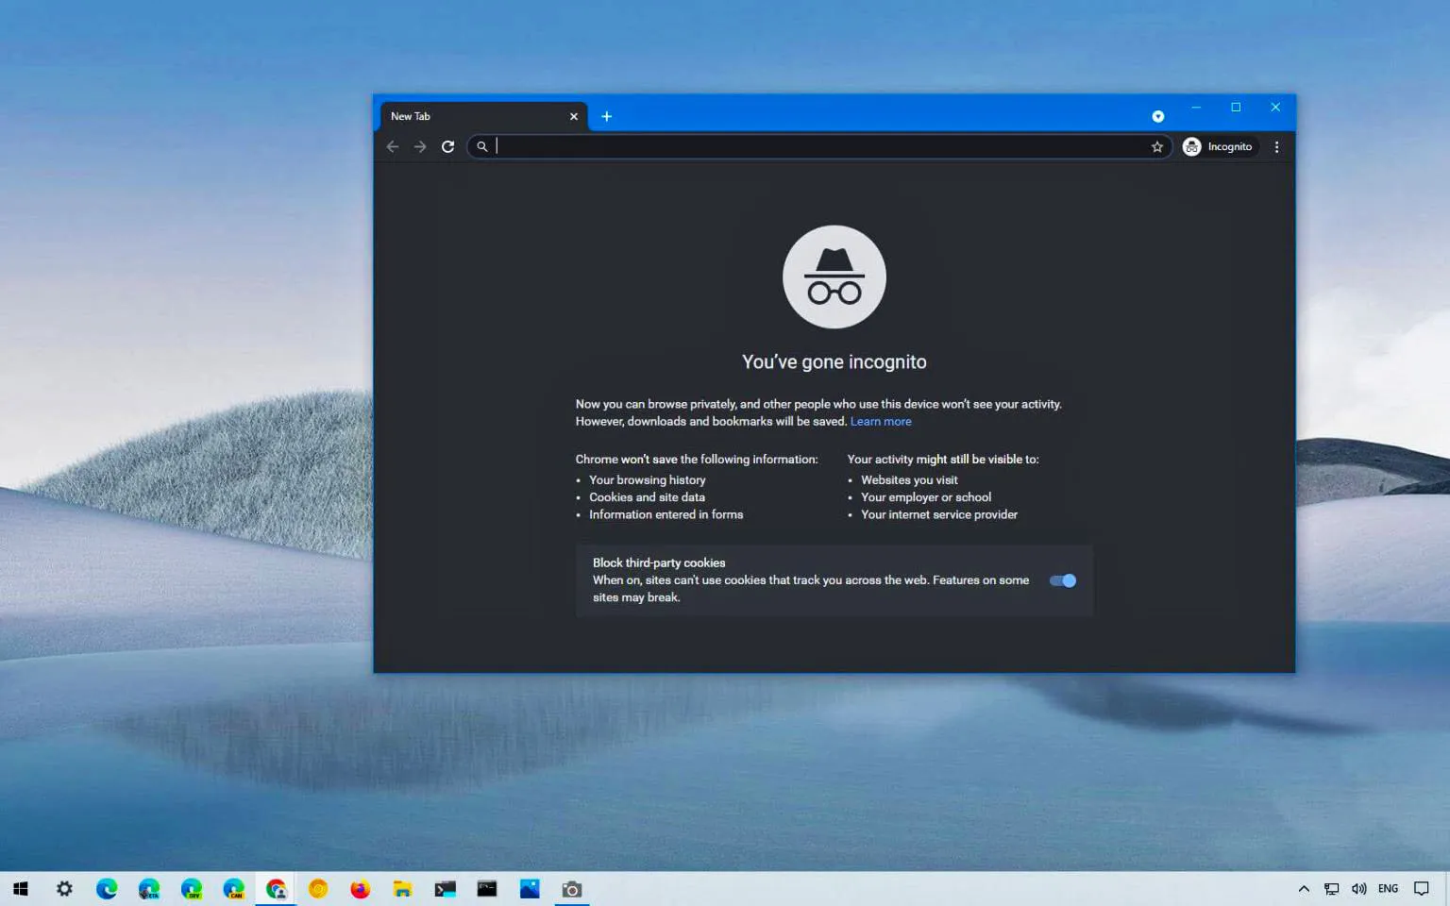Reload the current page

click(448, 146)
